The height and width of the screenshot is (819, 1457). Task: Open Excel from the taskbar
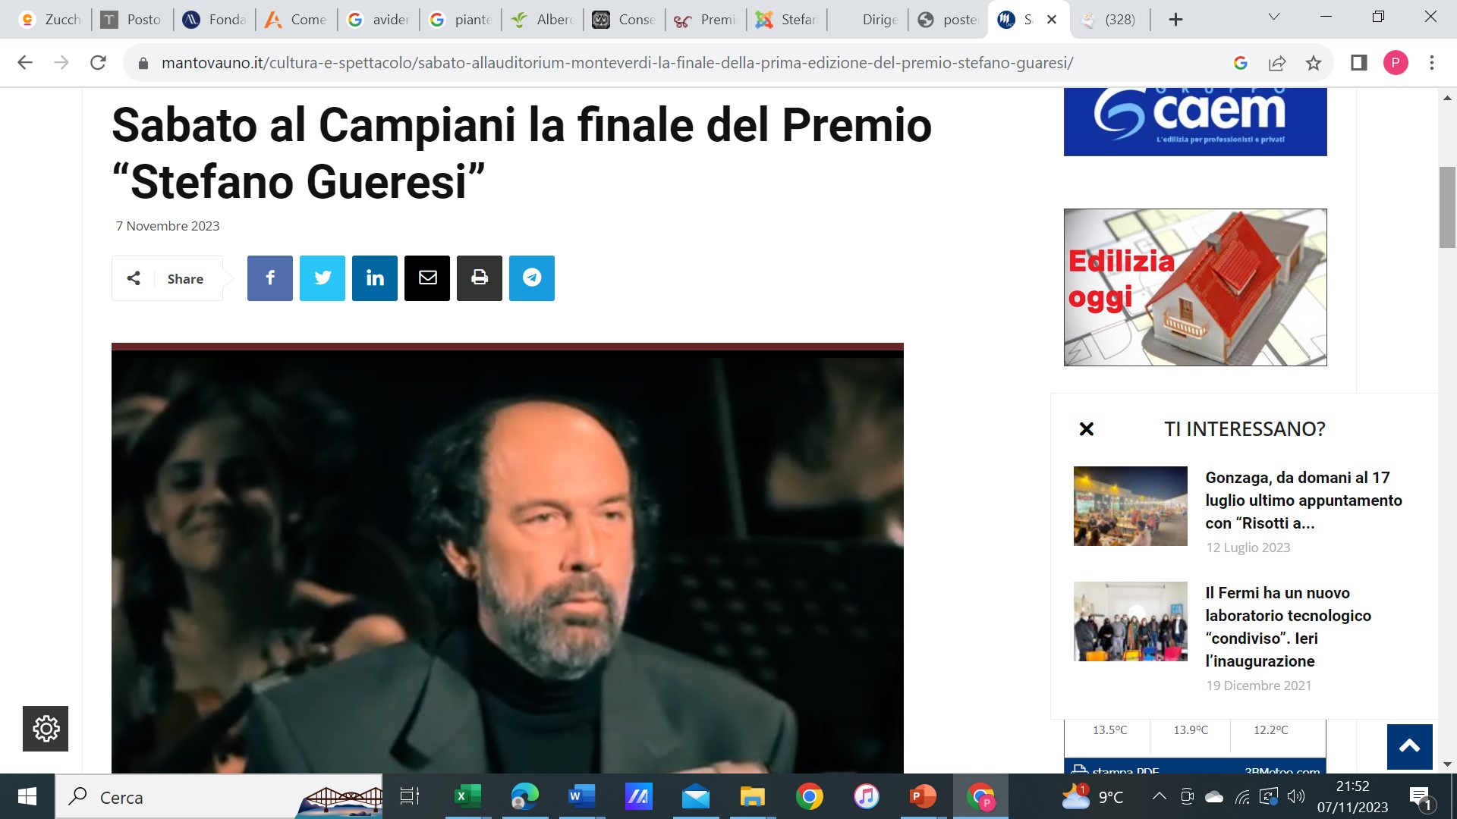(x=467, y=797)
